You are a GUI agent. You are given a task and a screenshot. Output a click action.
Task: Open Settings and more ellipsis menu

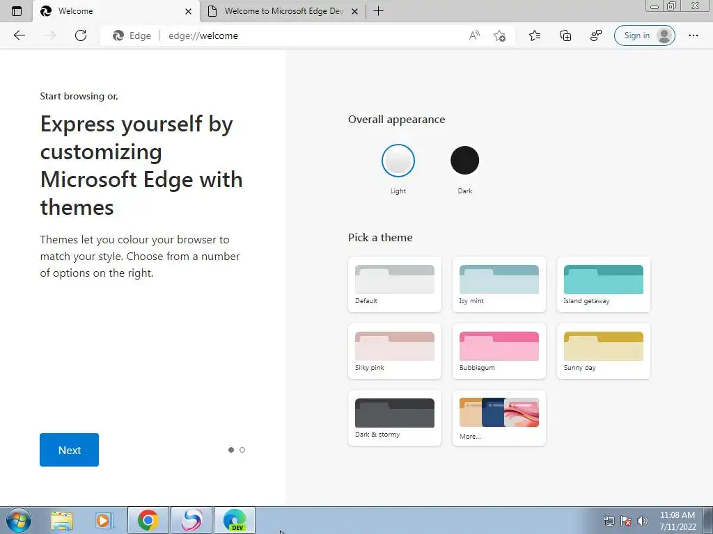click(x=693, y=35)
